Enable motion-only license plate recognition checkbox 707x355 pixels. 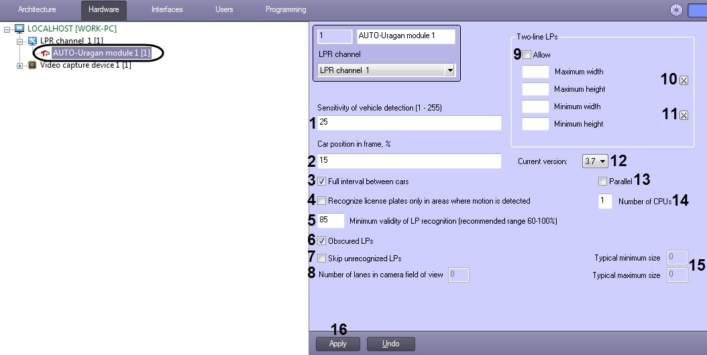[321, 200]
